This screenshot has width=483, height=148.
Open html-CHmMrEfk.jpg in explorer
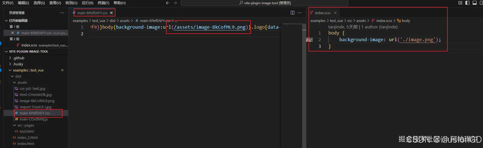36,95
